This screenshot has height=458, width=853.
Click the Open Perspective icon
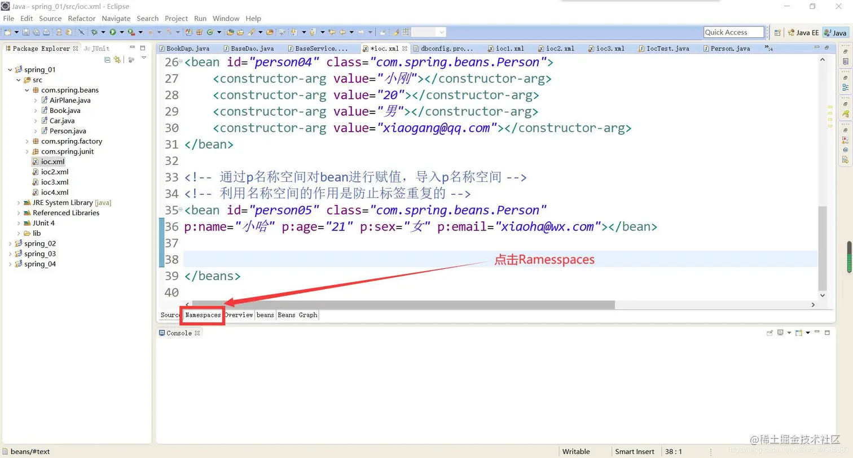point(778,33)
